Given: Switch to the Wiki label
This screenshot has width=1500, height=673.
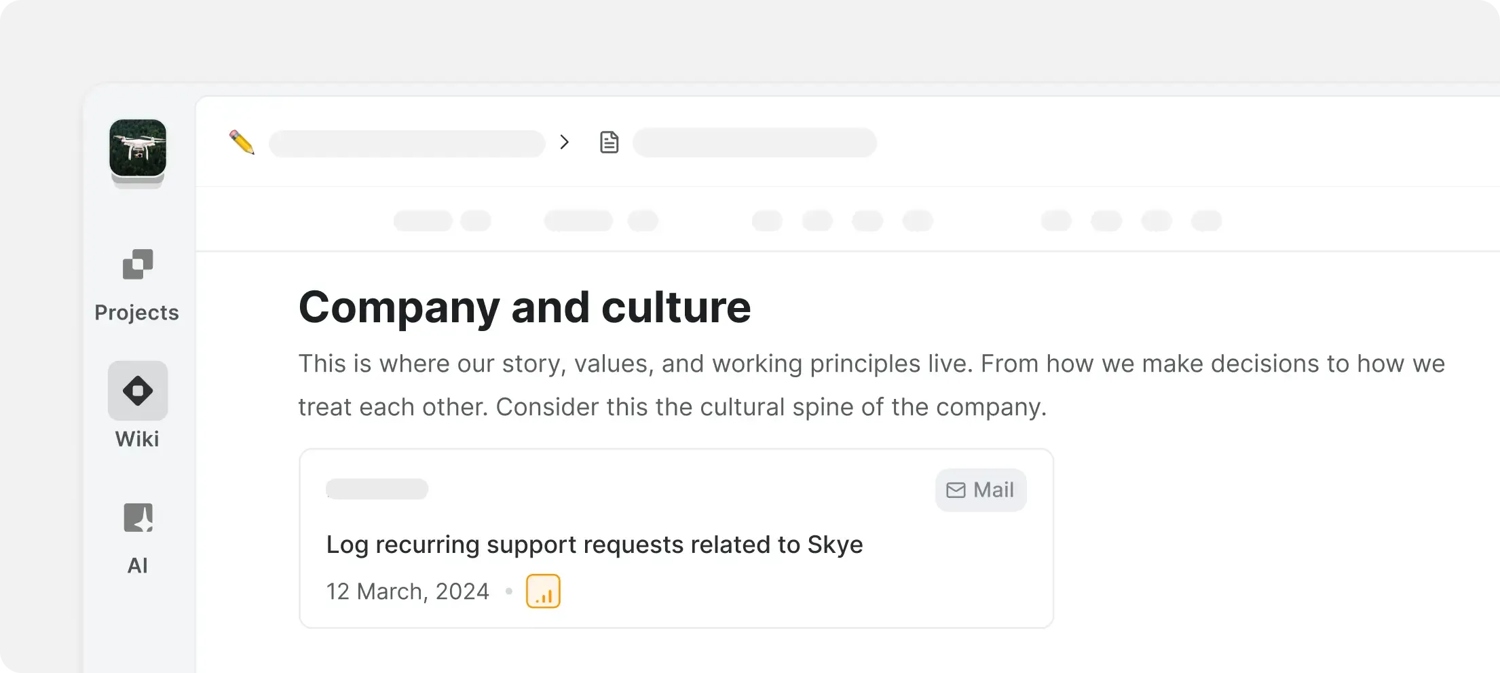Looking at the screenshot, I should pos(137,440).
